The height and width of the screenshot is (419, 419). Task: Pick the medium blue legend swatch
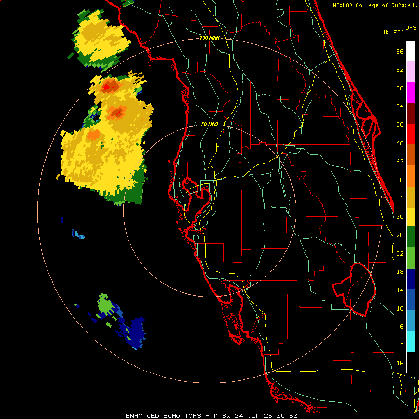411,299
